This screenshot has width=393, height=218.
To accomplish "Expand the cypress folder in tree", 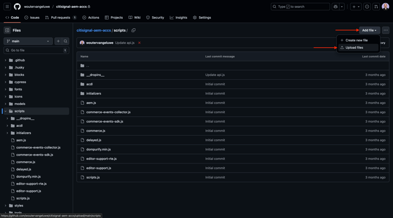I will point(6,82).
